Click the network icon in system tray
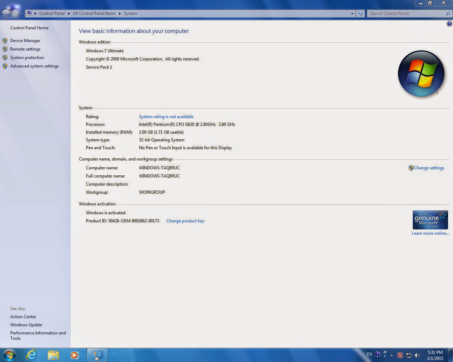 (409, 355)
